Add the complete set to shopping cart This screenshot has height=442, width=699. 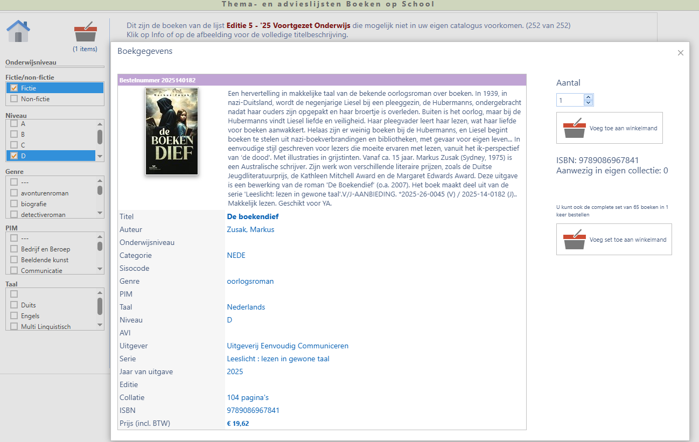[613, 240]
